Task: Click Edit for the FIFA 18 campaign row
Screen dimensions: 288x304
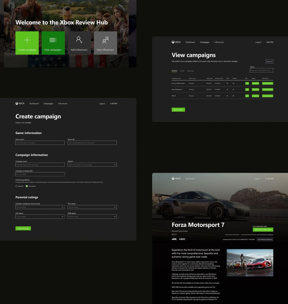Action: click(247, 96)
